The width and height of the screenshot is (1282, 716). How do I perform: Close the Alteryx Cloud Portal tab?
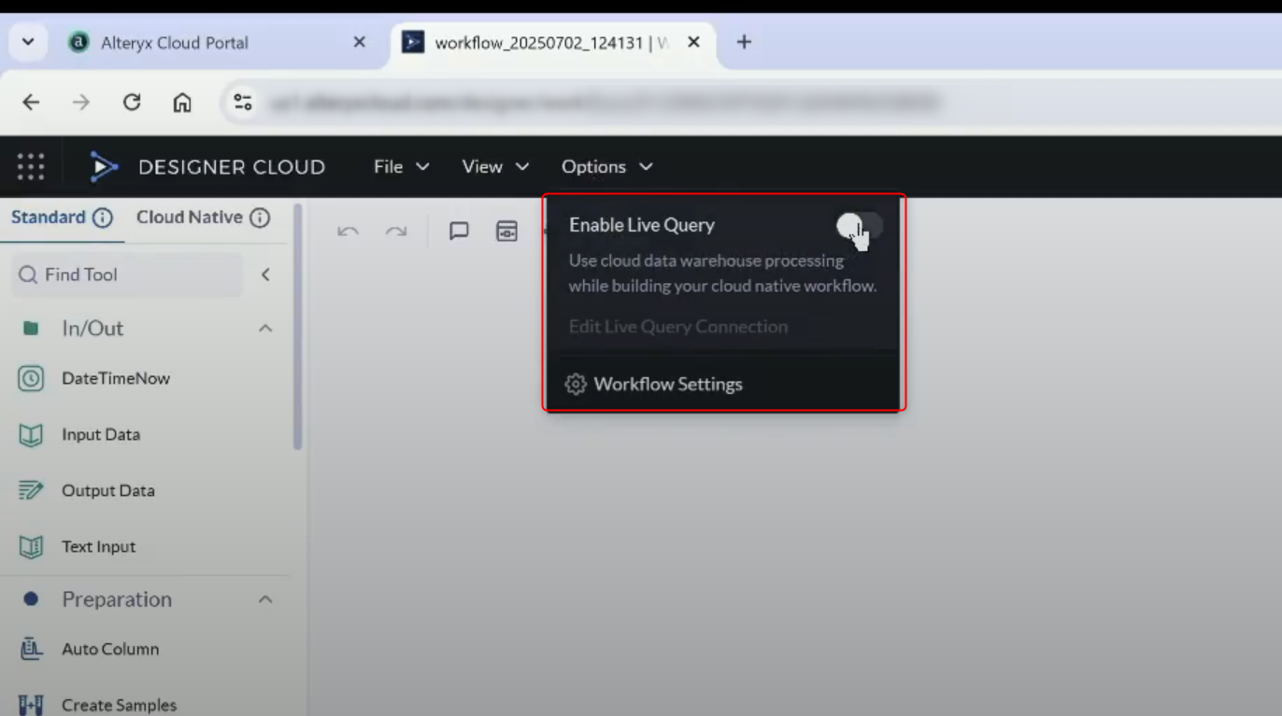click(360, 42)
